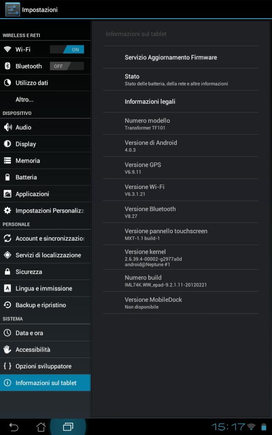This screenshot has height=435, width=272.
Task: Tap the Accessibilità hand icon
Action: click(8, 349)
